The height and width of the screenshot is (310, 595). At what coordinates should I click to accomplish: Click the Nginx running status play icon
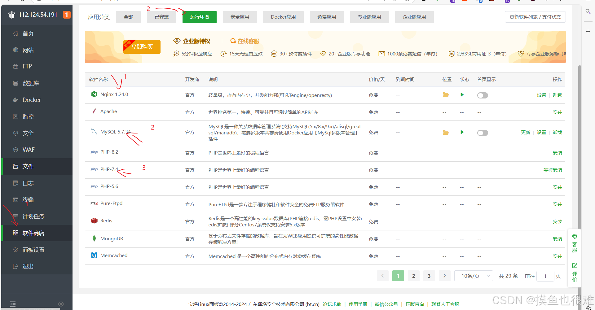(x=462, y=95)
